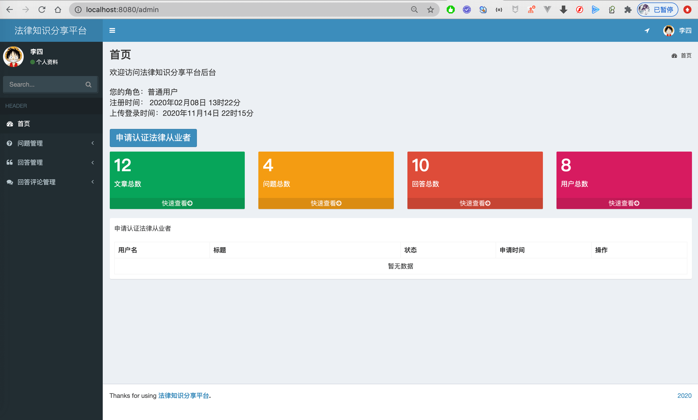Click 申请认证法律从业者 button
Screen dimensions: 698x420
tap(153, 138)
